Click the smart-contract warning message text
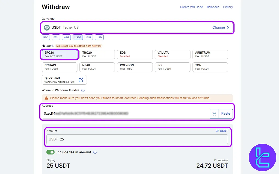This screenshot has width=279, height=174. (x=130, y=98)
